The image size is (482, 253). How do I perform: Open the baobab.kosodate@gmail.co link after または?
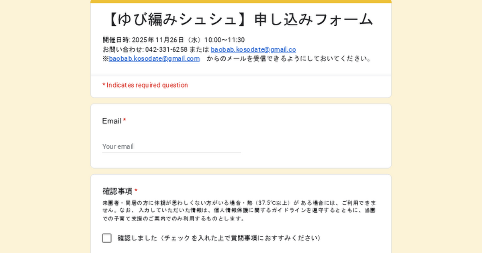[x=253, y=50]
